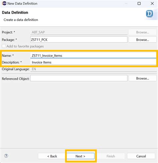Screen dimensions: 158x163
Task: Click the empty Referenced Object field
Action: (79, 78)
